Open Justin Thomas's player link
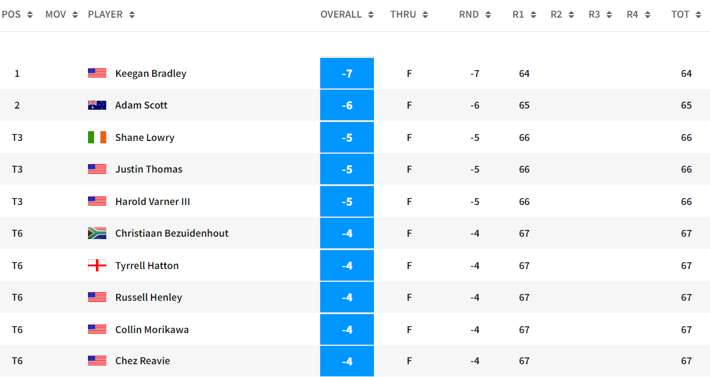Viewport: 710px width, 377px height. click(148, 169)
